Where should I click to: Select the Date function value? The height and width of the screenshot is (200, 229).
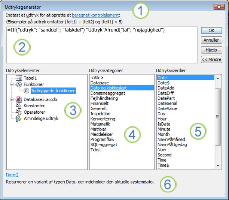186,78
